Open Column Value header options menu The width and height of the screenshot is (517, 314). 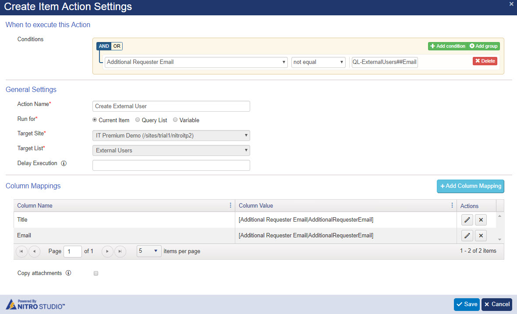[x=452, y=205]
